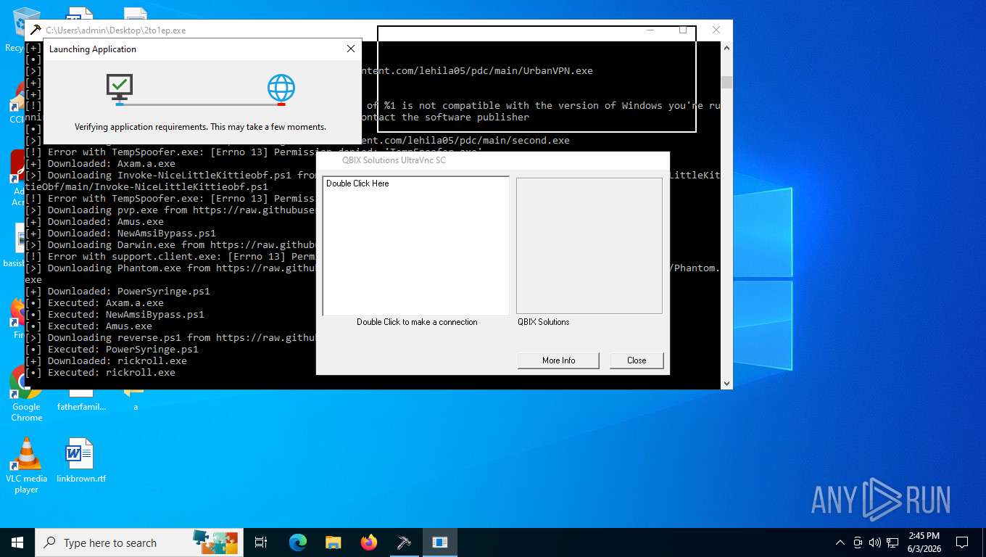Click the Verifying application requirements message
This screenshot has width=986, height=557.
pos(200,127)
